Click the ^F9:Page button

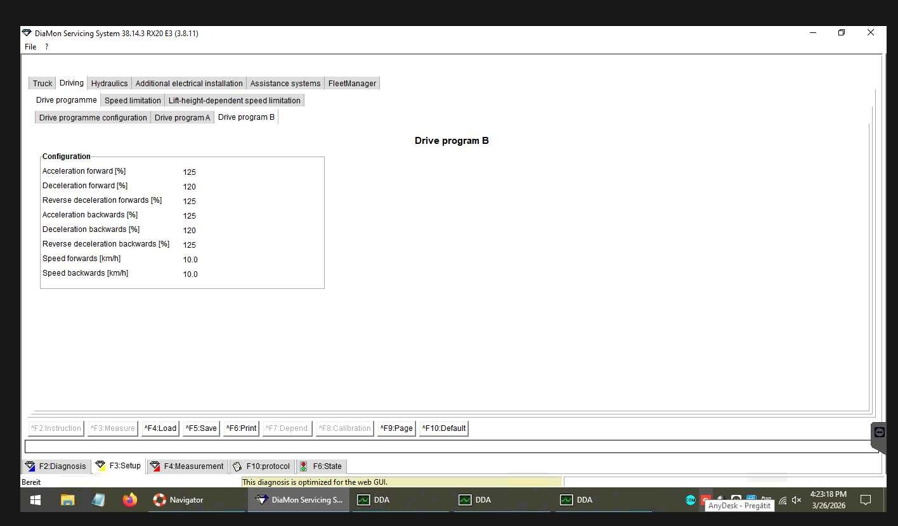(396, 428)
